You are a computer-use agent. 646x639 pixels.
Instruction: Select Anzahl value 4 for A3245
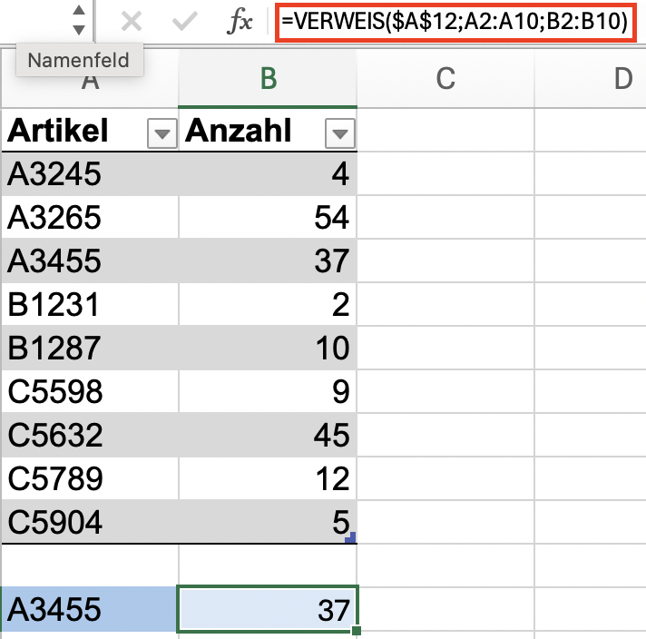coord(268,173)
